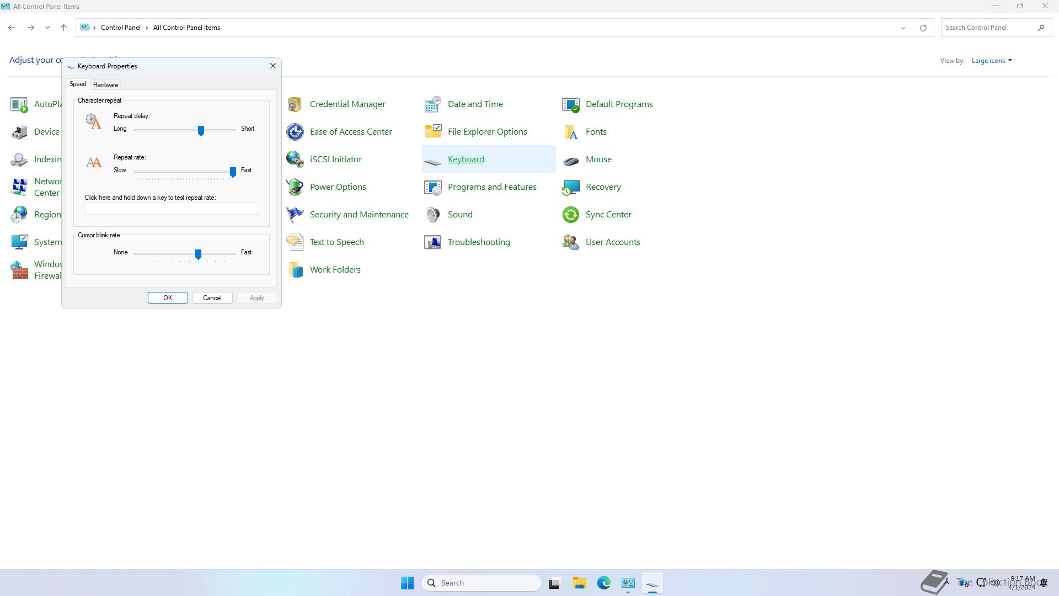Select the Speed tab
The image size is (1059, 596).
78,84
